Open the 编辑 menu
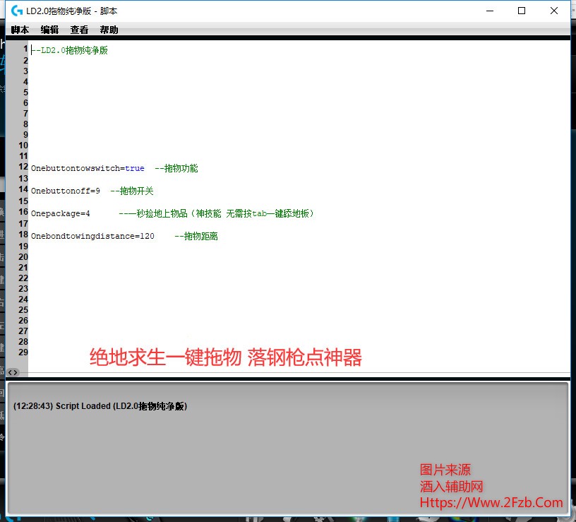Image resolution: width=576 pixels, height=522 pixels. (49, 30)
